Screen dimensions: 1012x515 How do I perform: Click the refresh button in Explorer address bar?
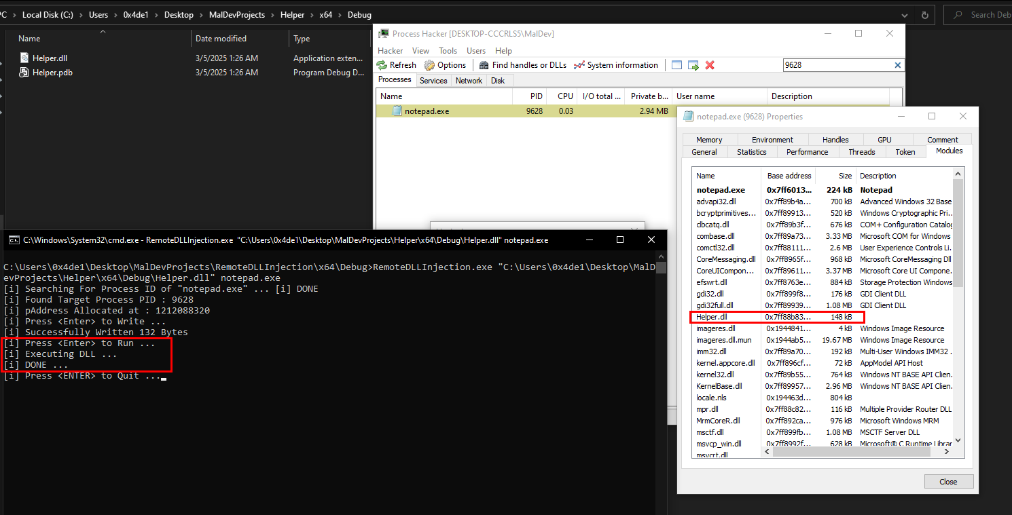coord(924,15)
